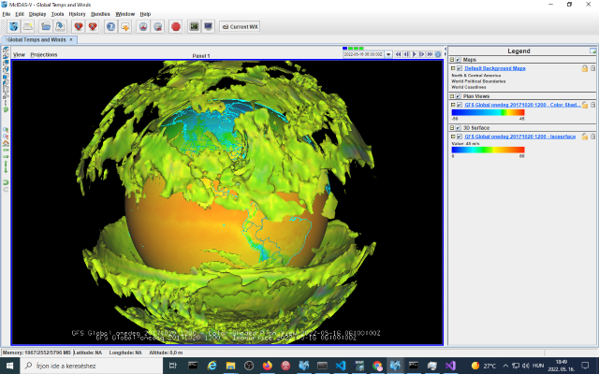Play the animation loop
Screen dimensions: 599x374
pyautogui.click(x=414, y=54)
